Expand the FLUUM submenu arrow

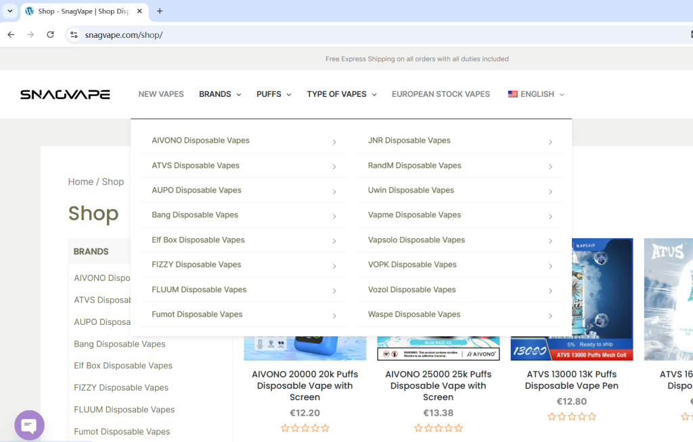(x=334, y=291)
